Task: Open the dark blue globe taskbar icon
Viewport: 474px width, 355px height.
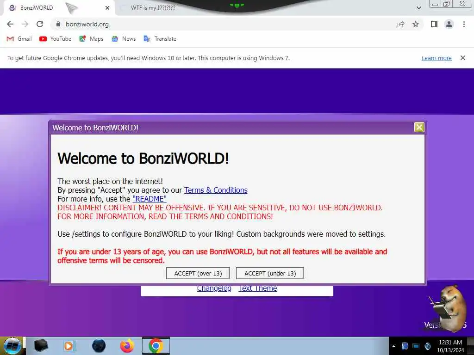Action: coord(99,346)
